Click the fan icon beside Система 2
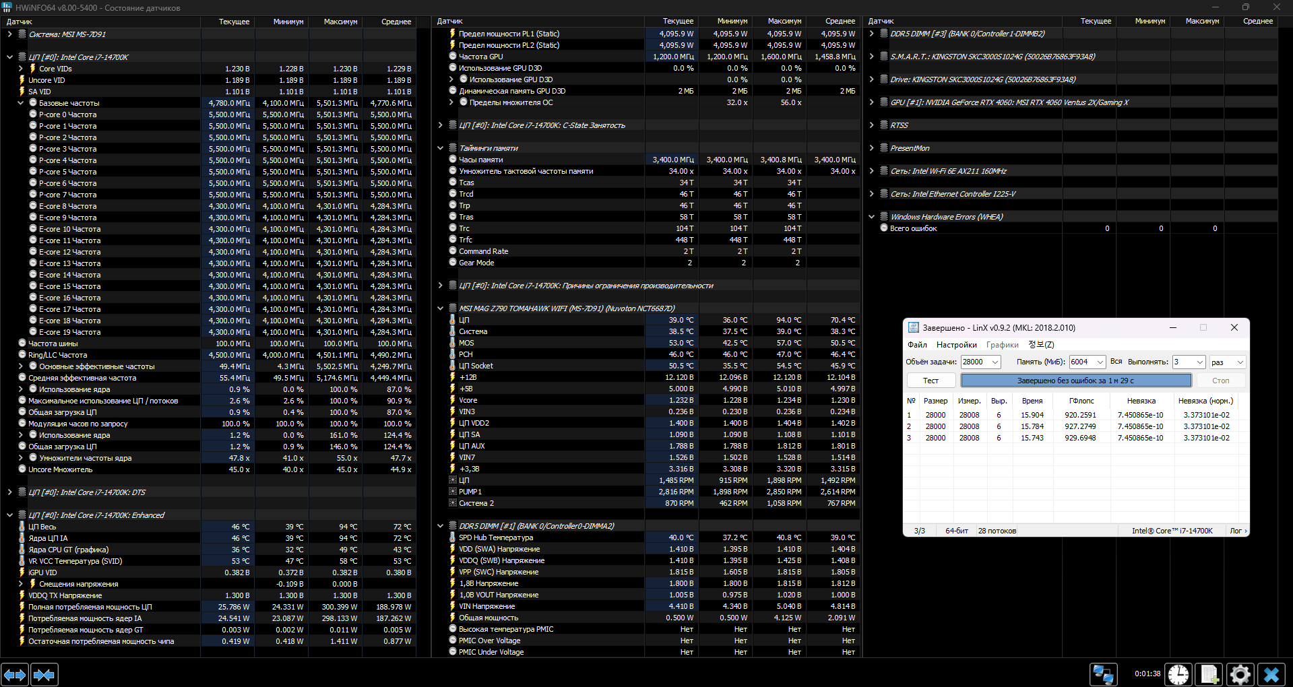This screenshot has height=687, width=1293. pyautogui.click(x=453, y=503)
